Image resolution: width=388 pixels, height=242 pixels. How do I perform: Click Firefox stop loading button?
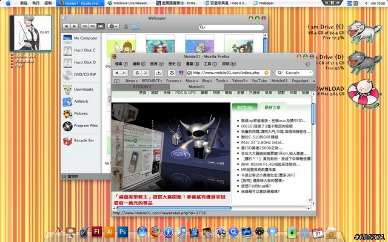click(x=145, y=73)
